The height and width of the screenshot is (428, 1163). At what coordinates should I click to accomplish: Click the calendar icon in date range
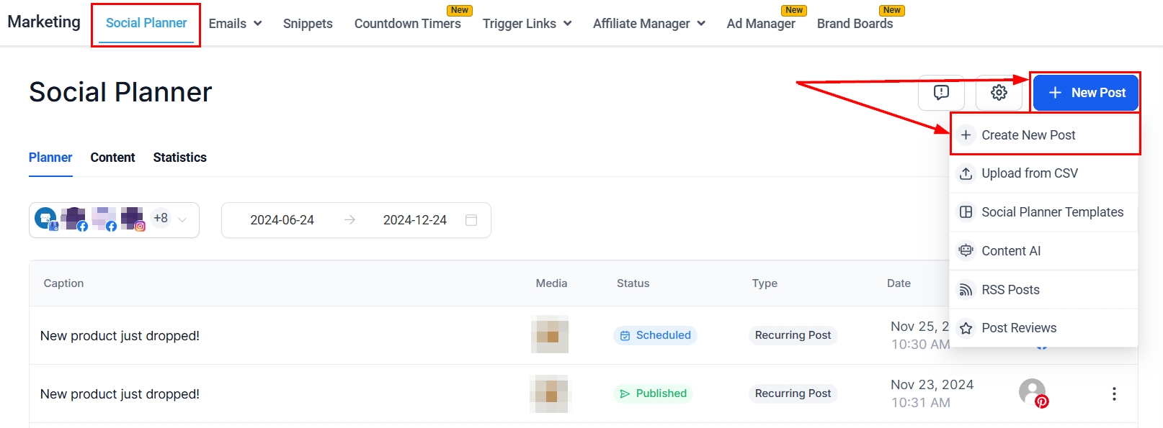tap(471, 220)
